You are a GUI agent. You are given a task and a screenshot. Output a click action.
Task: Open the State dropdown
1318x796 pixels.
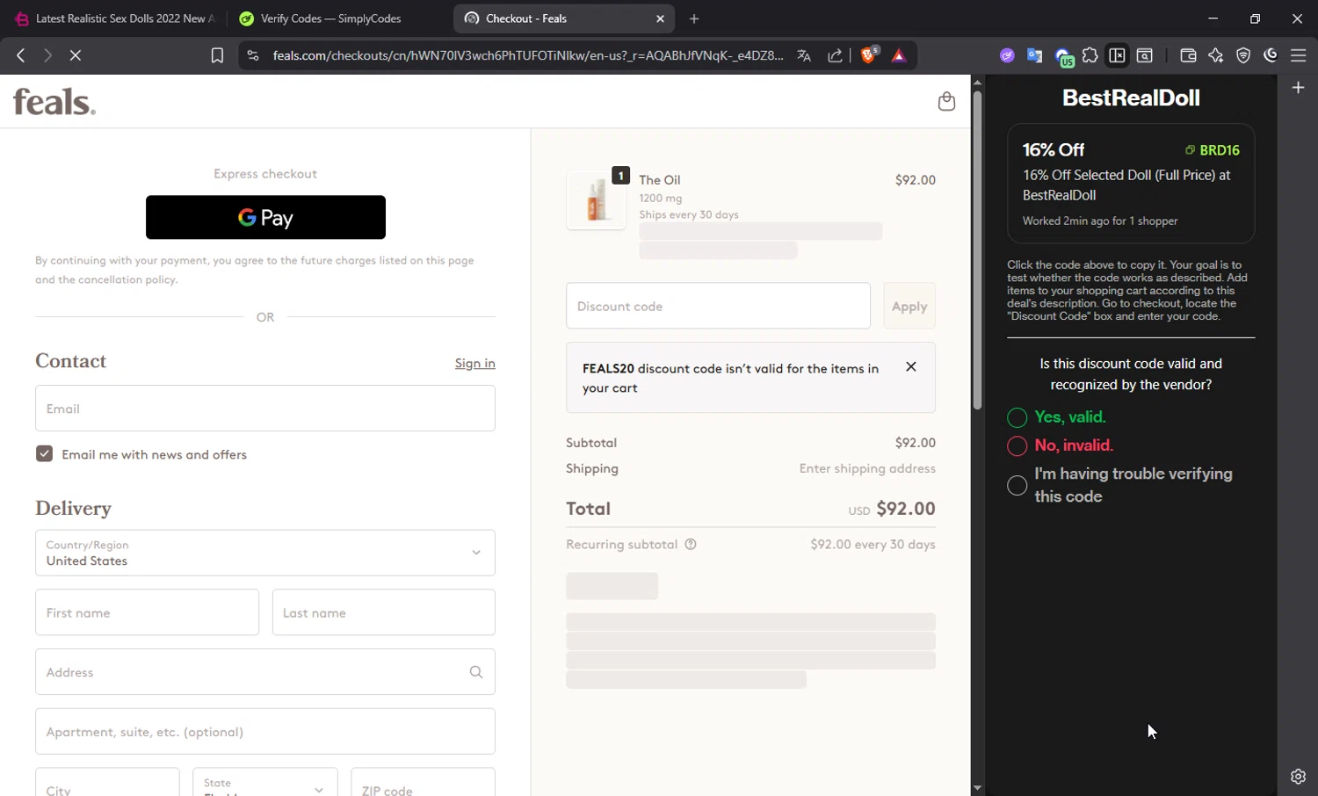264,782
